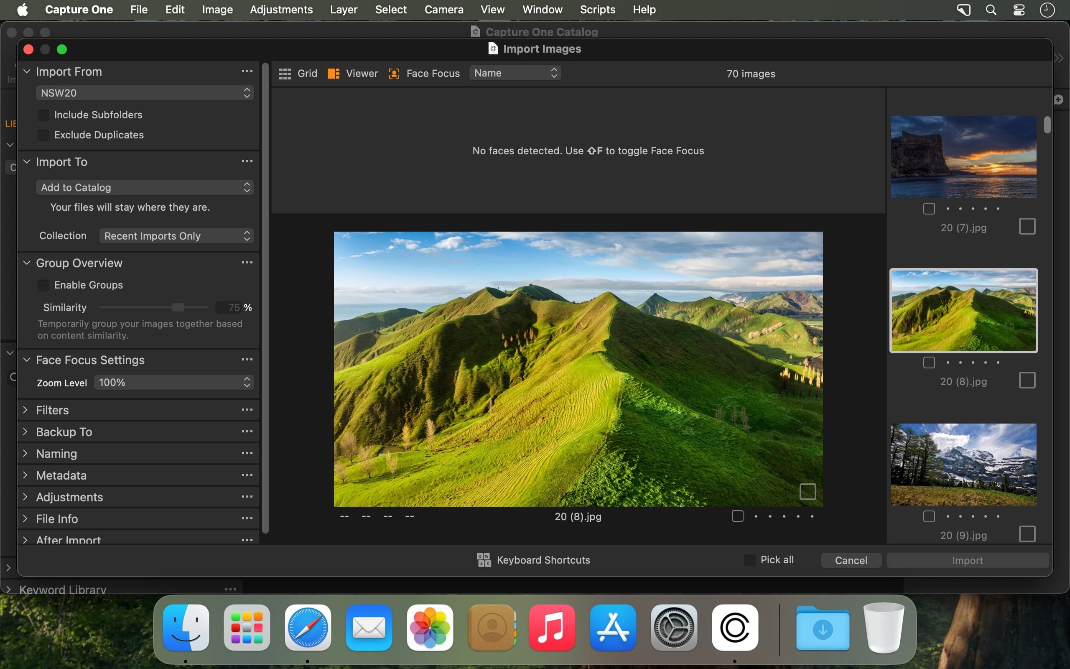Tick the Pick all checkbox

(x=749, y=560)
